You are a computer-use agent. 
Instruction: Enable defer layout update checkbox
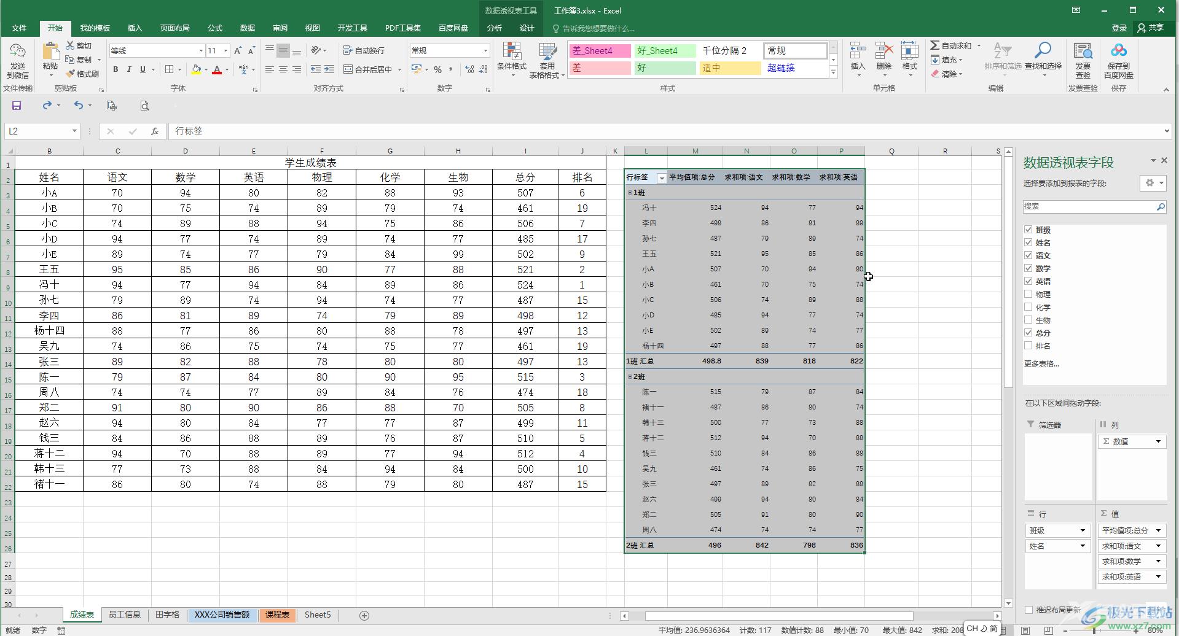tap(1029, 610)
